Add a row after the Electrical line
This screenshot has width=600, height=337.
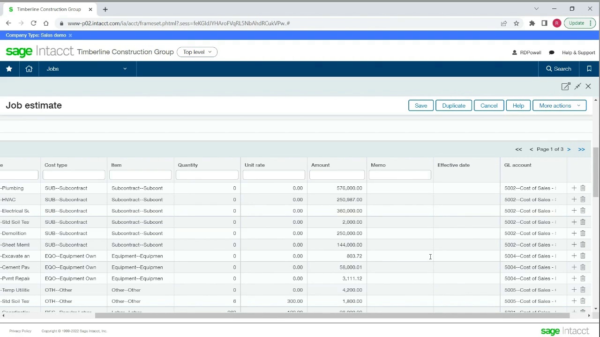coord(574,211)
